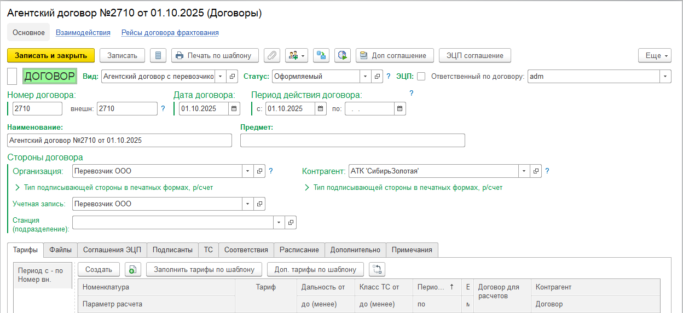Open the Рейсы договора фрахтования link
This screenshot has height=313, width=683.
pos(170,33)
